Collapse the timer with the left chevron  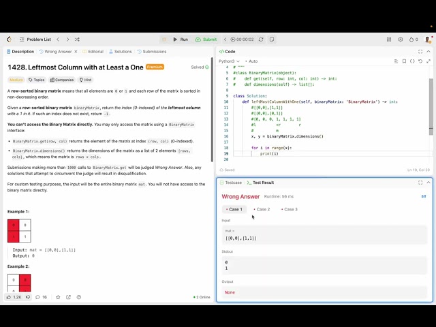click(225, 40)
